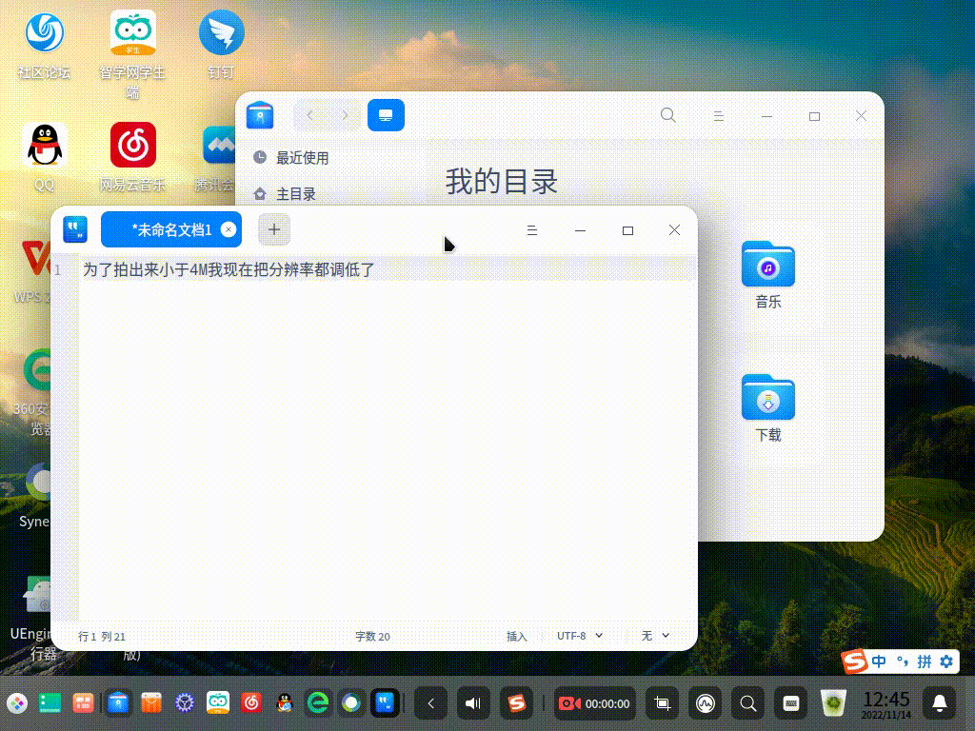Viewport: 975px width, 731px height.
Task: Click the back navigation chevron in file manager
Action: pos(308,114)
